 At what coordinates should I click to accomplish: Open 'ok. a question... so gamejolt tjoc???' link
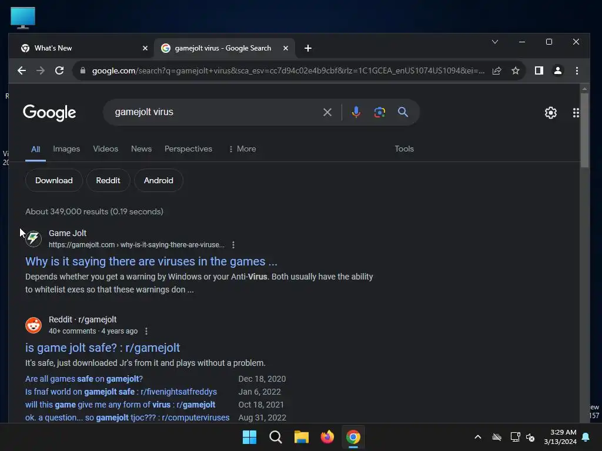pos(128,418)
